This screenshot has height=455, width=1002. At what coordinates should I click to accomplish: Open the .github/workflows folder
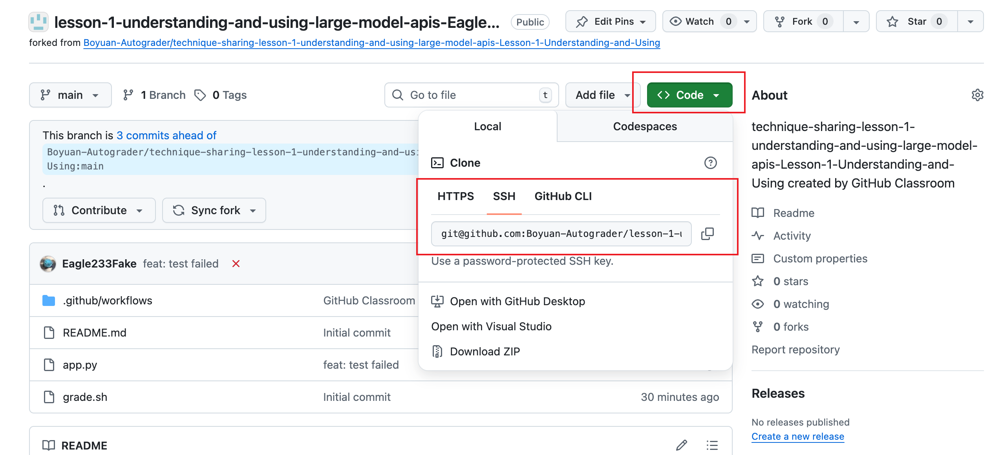107,300
